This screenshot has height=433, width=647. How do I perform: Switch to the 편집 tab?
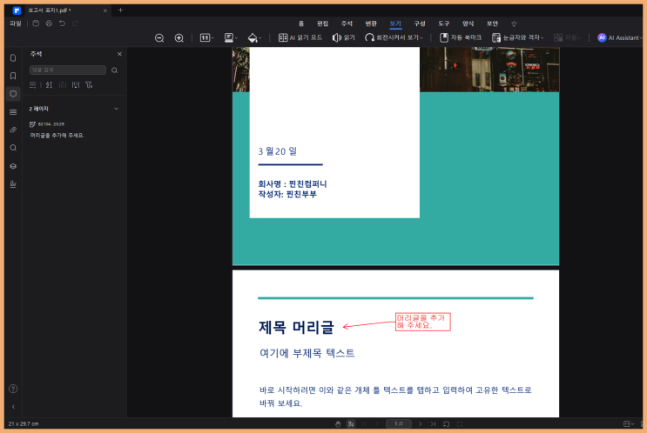[x=322, y=23]
